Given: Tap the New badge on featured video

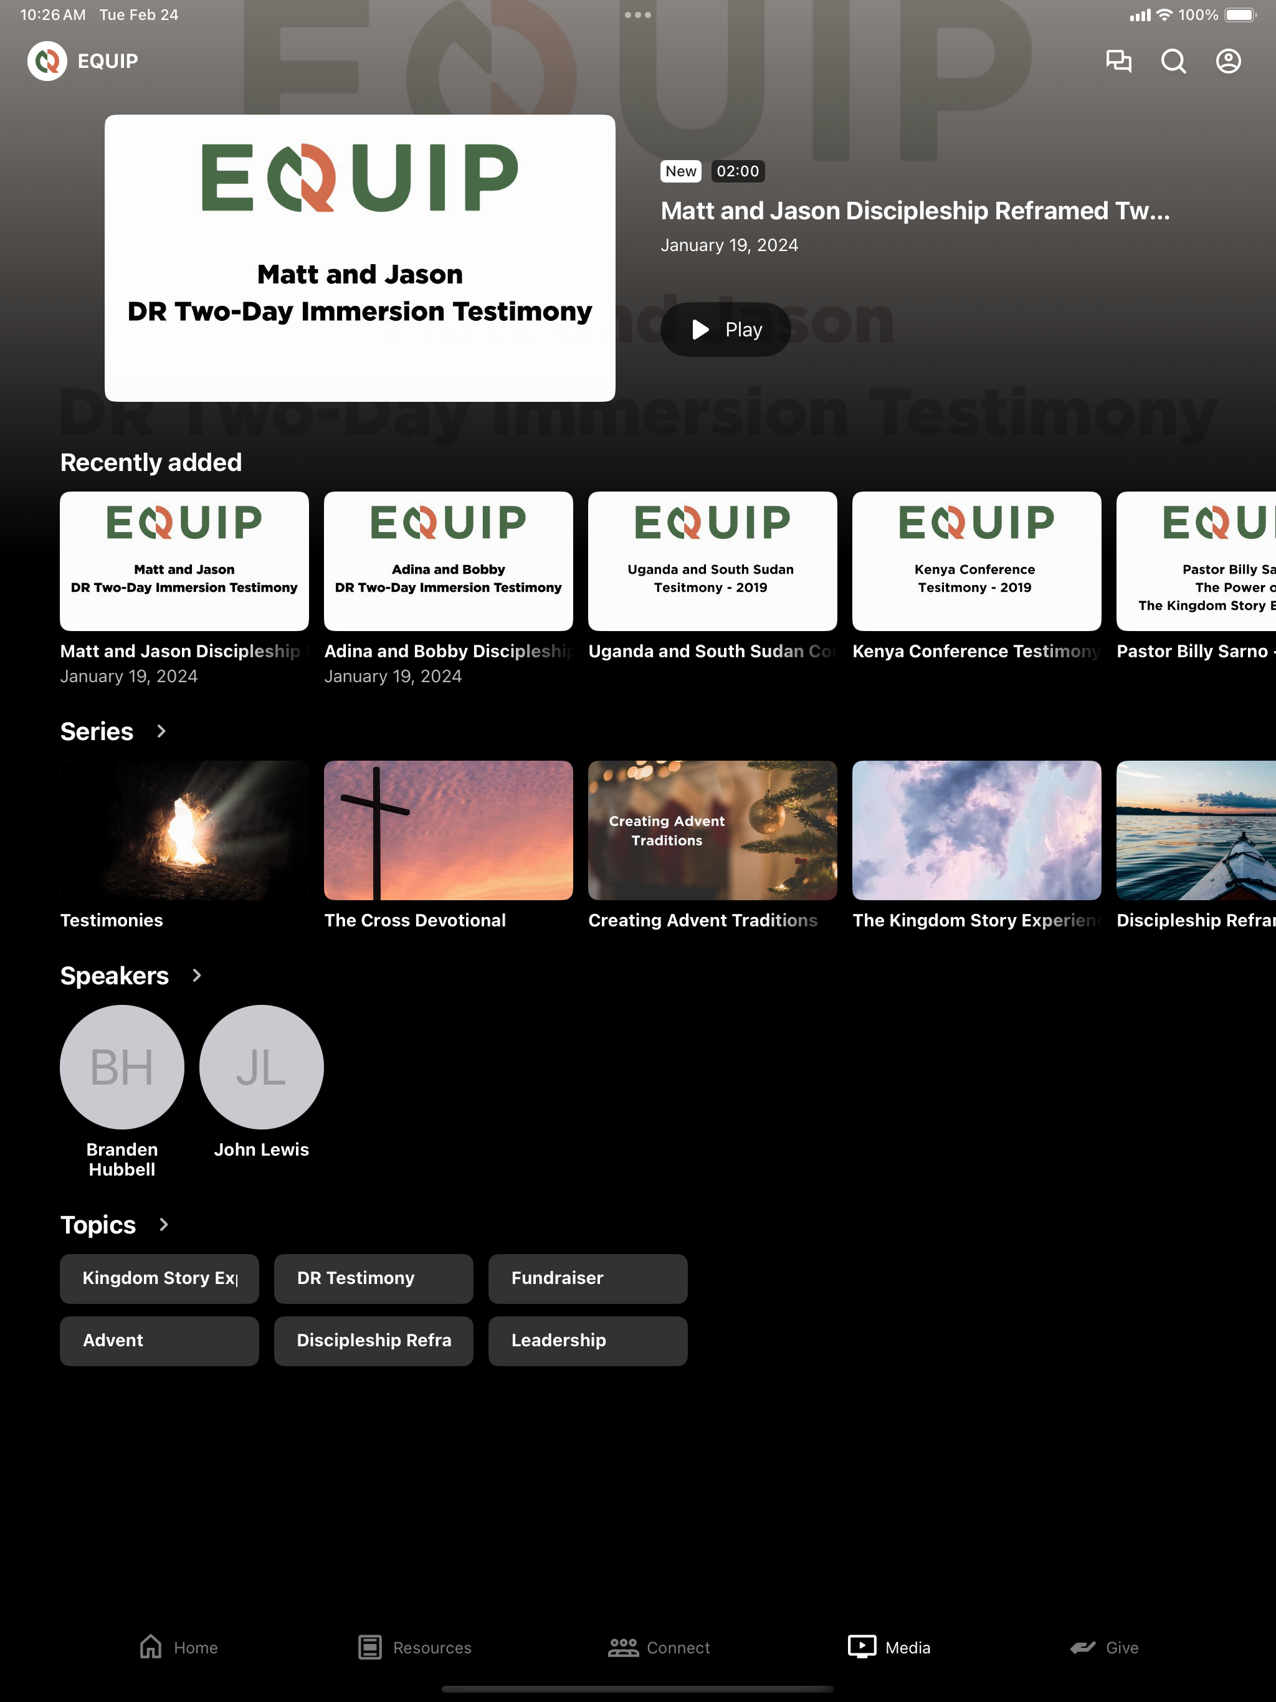Looking at the screenshot, I should pyautogui.click(x=680, y=171).
